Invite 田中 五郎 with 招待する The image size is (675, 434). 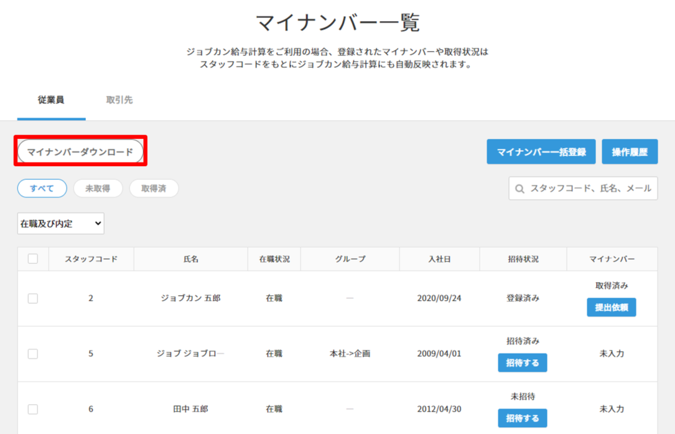(522, 418)
